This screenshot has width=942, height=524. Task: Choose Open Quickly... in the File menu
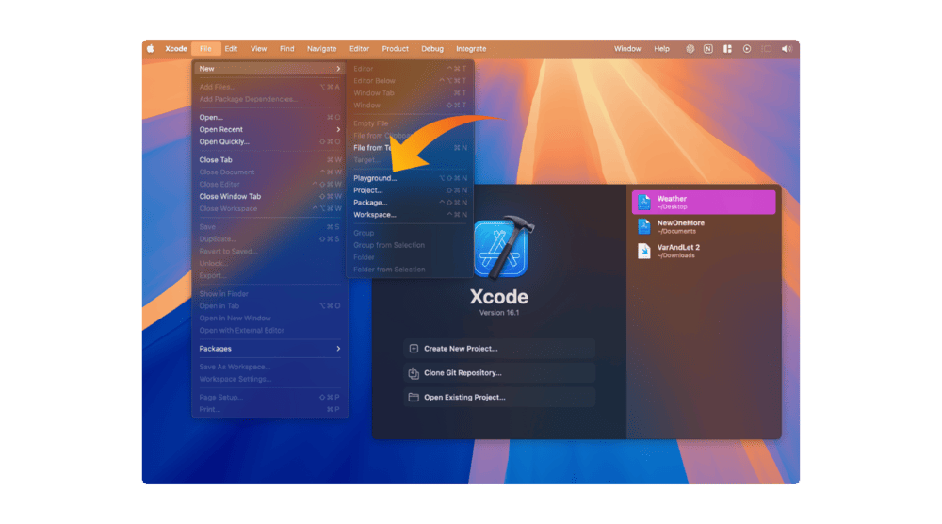tap(269, 141)
